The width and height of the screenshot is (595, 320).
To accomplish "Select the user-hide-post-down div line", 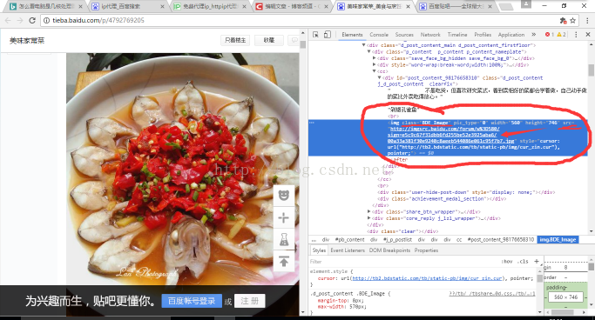I will pos(466,192).
